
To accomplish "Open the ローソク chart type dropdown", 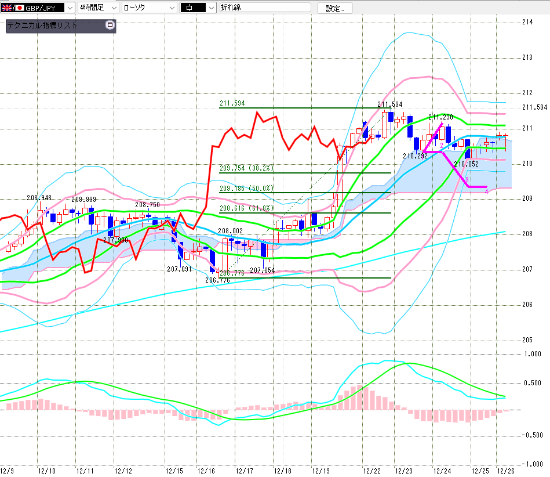I will click(171, 8).
